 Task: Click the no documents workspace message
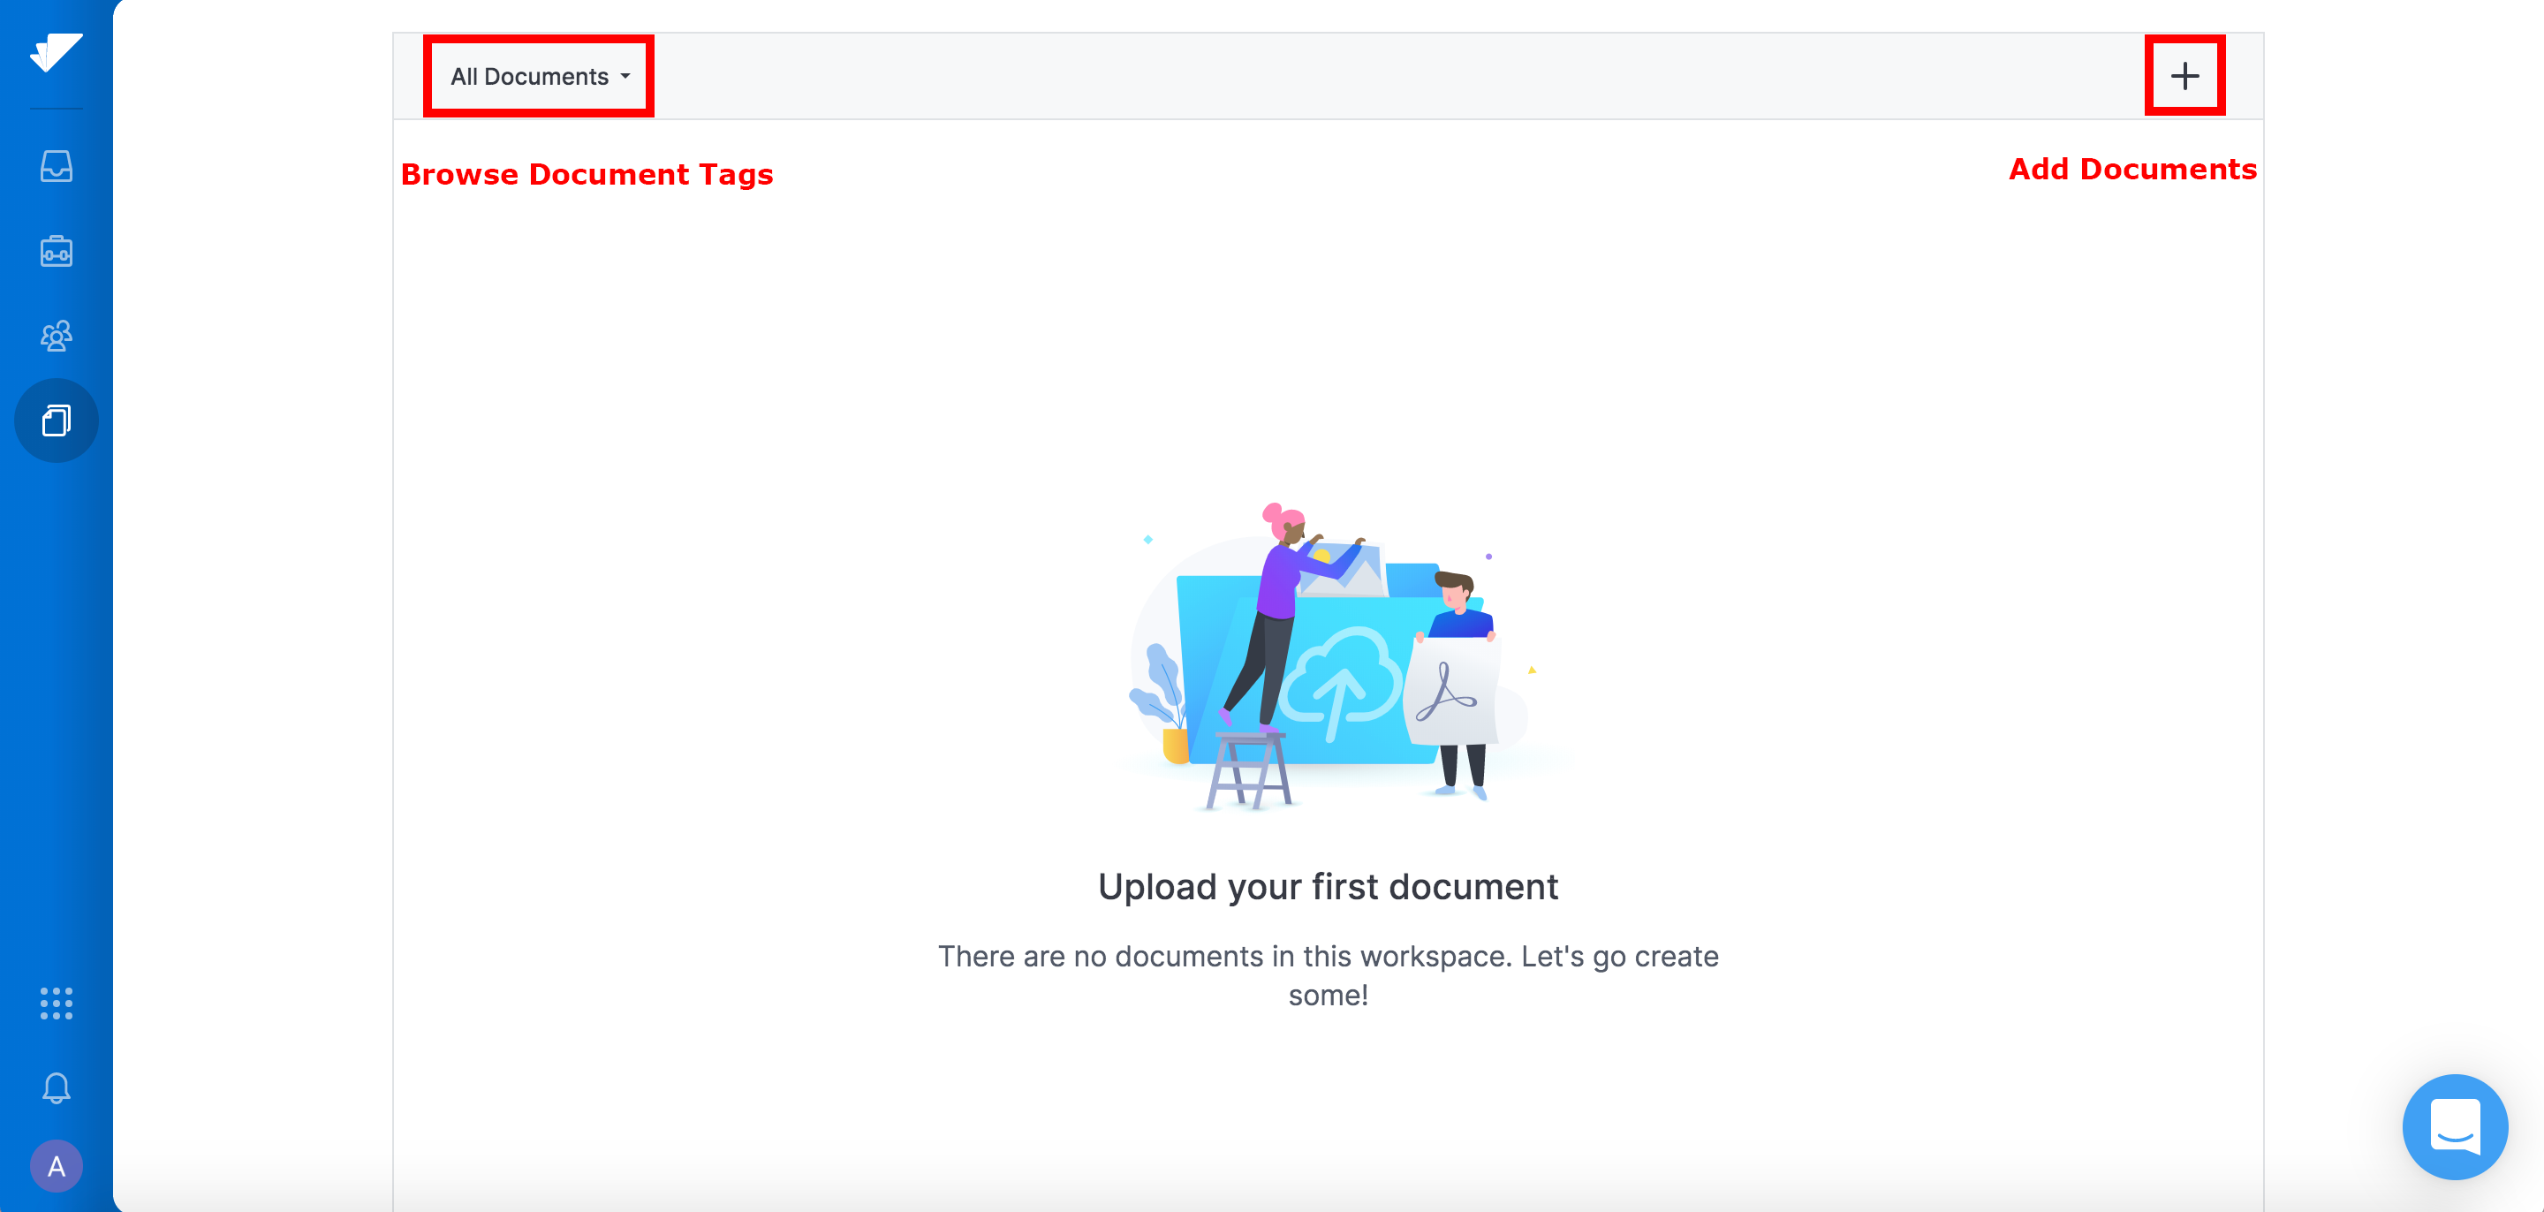[x=1329, y=975]
